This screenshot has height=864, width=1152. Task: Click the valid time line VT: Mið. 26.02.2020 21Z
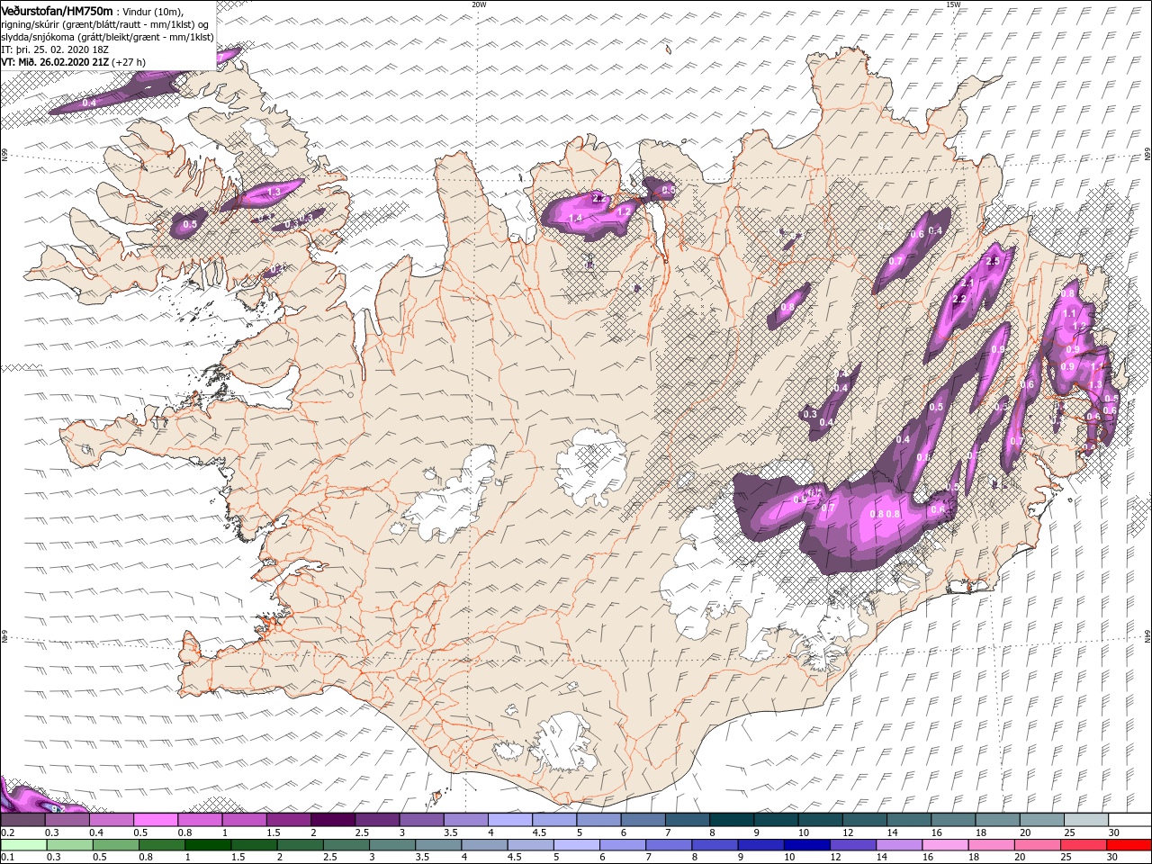pyautogui.click(x=56, y=62)
